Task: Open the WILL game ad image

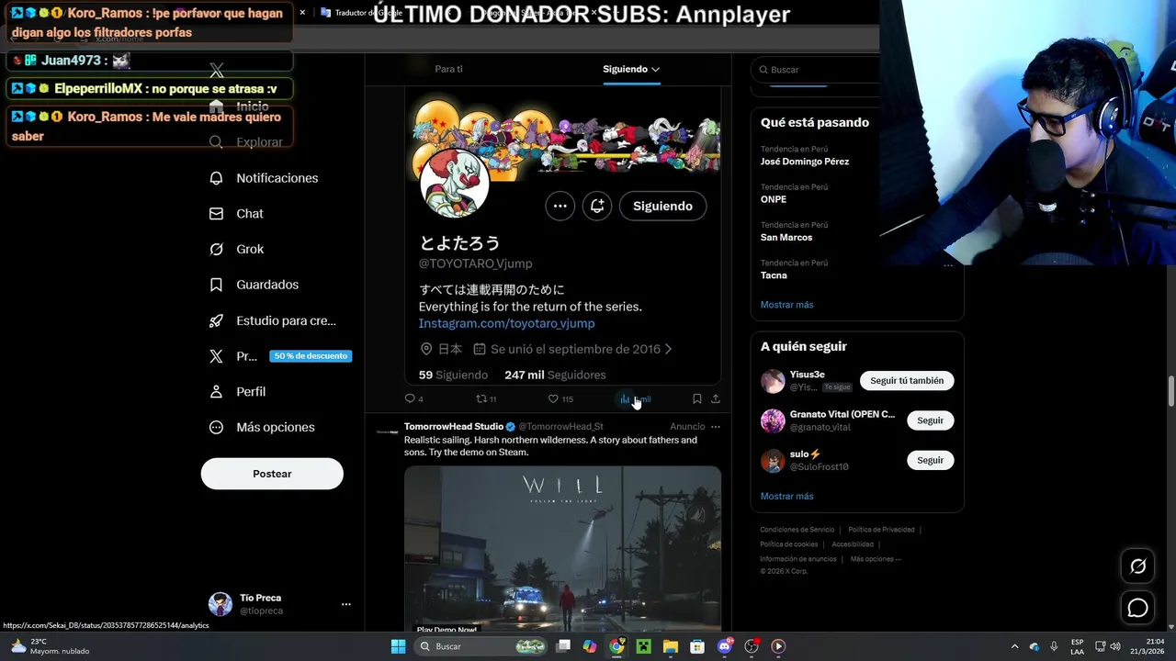Action: click(x=562, y=549)
